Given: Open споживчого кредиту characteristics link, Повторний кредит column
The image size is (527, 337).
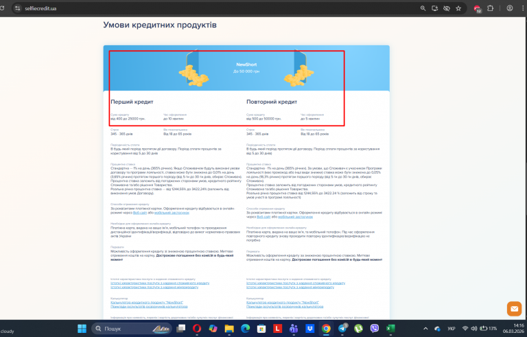Looking at the screenshot, I should tap(296, 283).
